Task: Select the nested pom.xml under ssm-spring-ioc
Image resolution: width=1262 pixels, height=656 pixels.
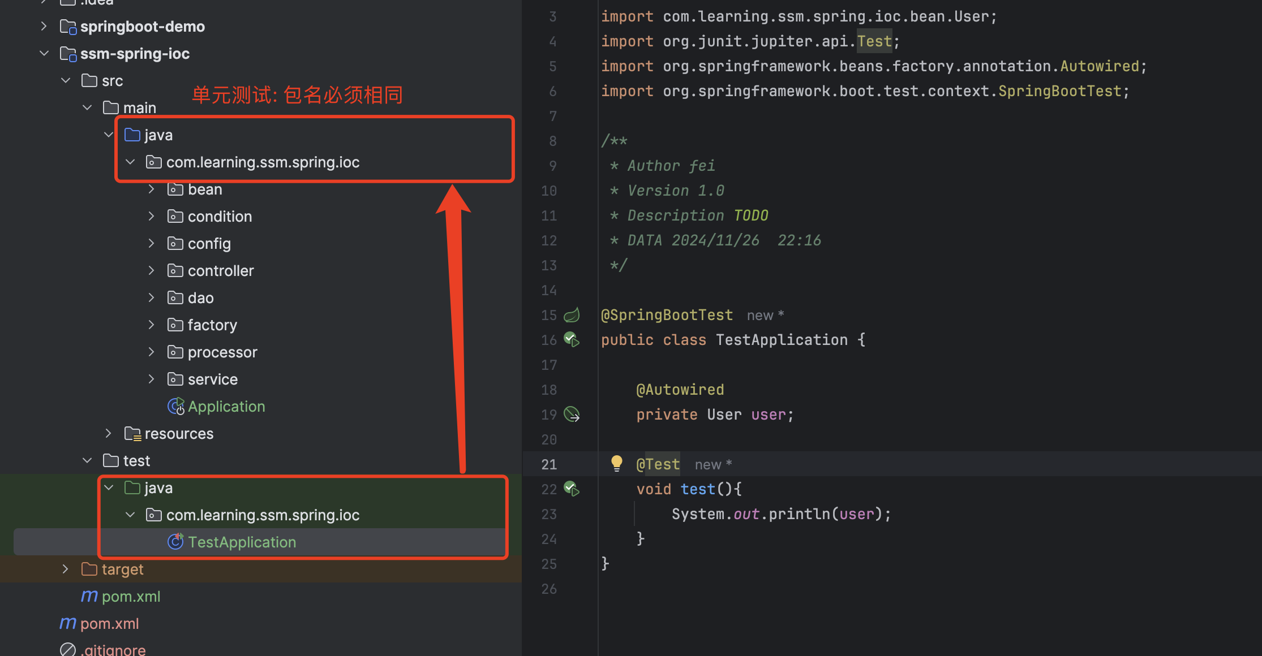Action: [x=131, y=597]
